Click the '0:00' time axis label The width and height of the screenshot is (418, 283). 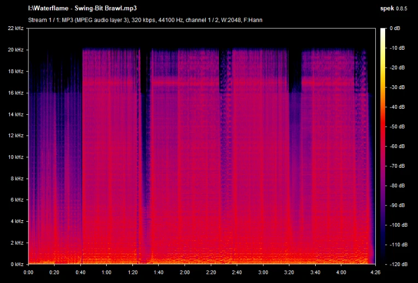(28, 273)
